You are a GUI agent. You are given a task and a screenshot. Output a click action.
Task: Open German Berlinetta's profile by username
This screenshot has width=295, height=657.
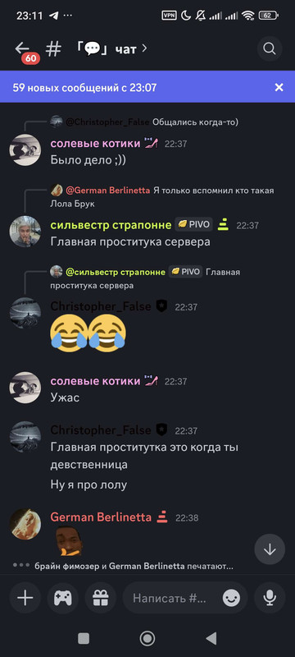point(101,517)
